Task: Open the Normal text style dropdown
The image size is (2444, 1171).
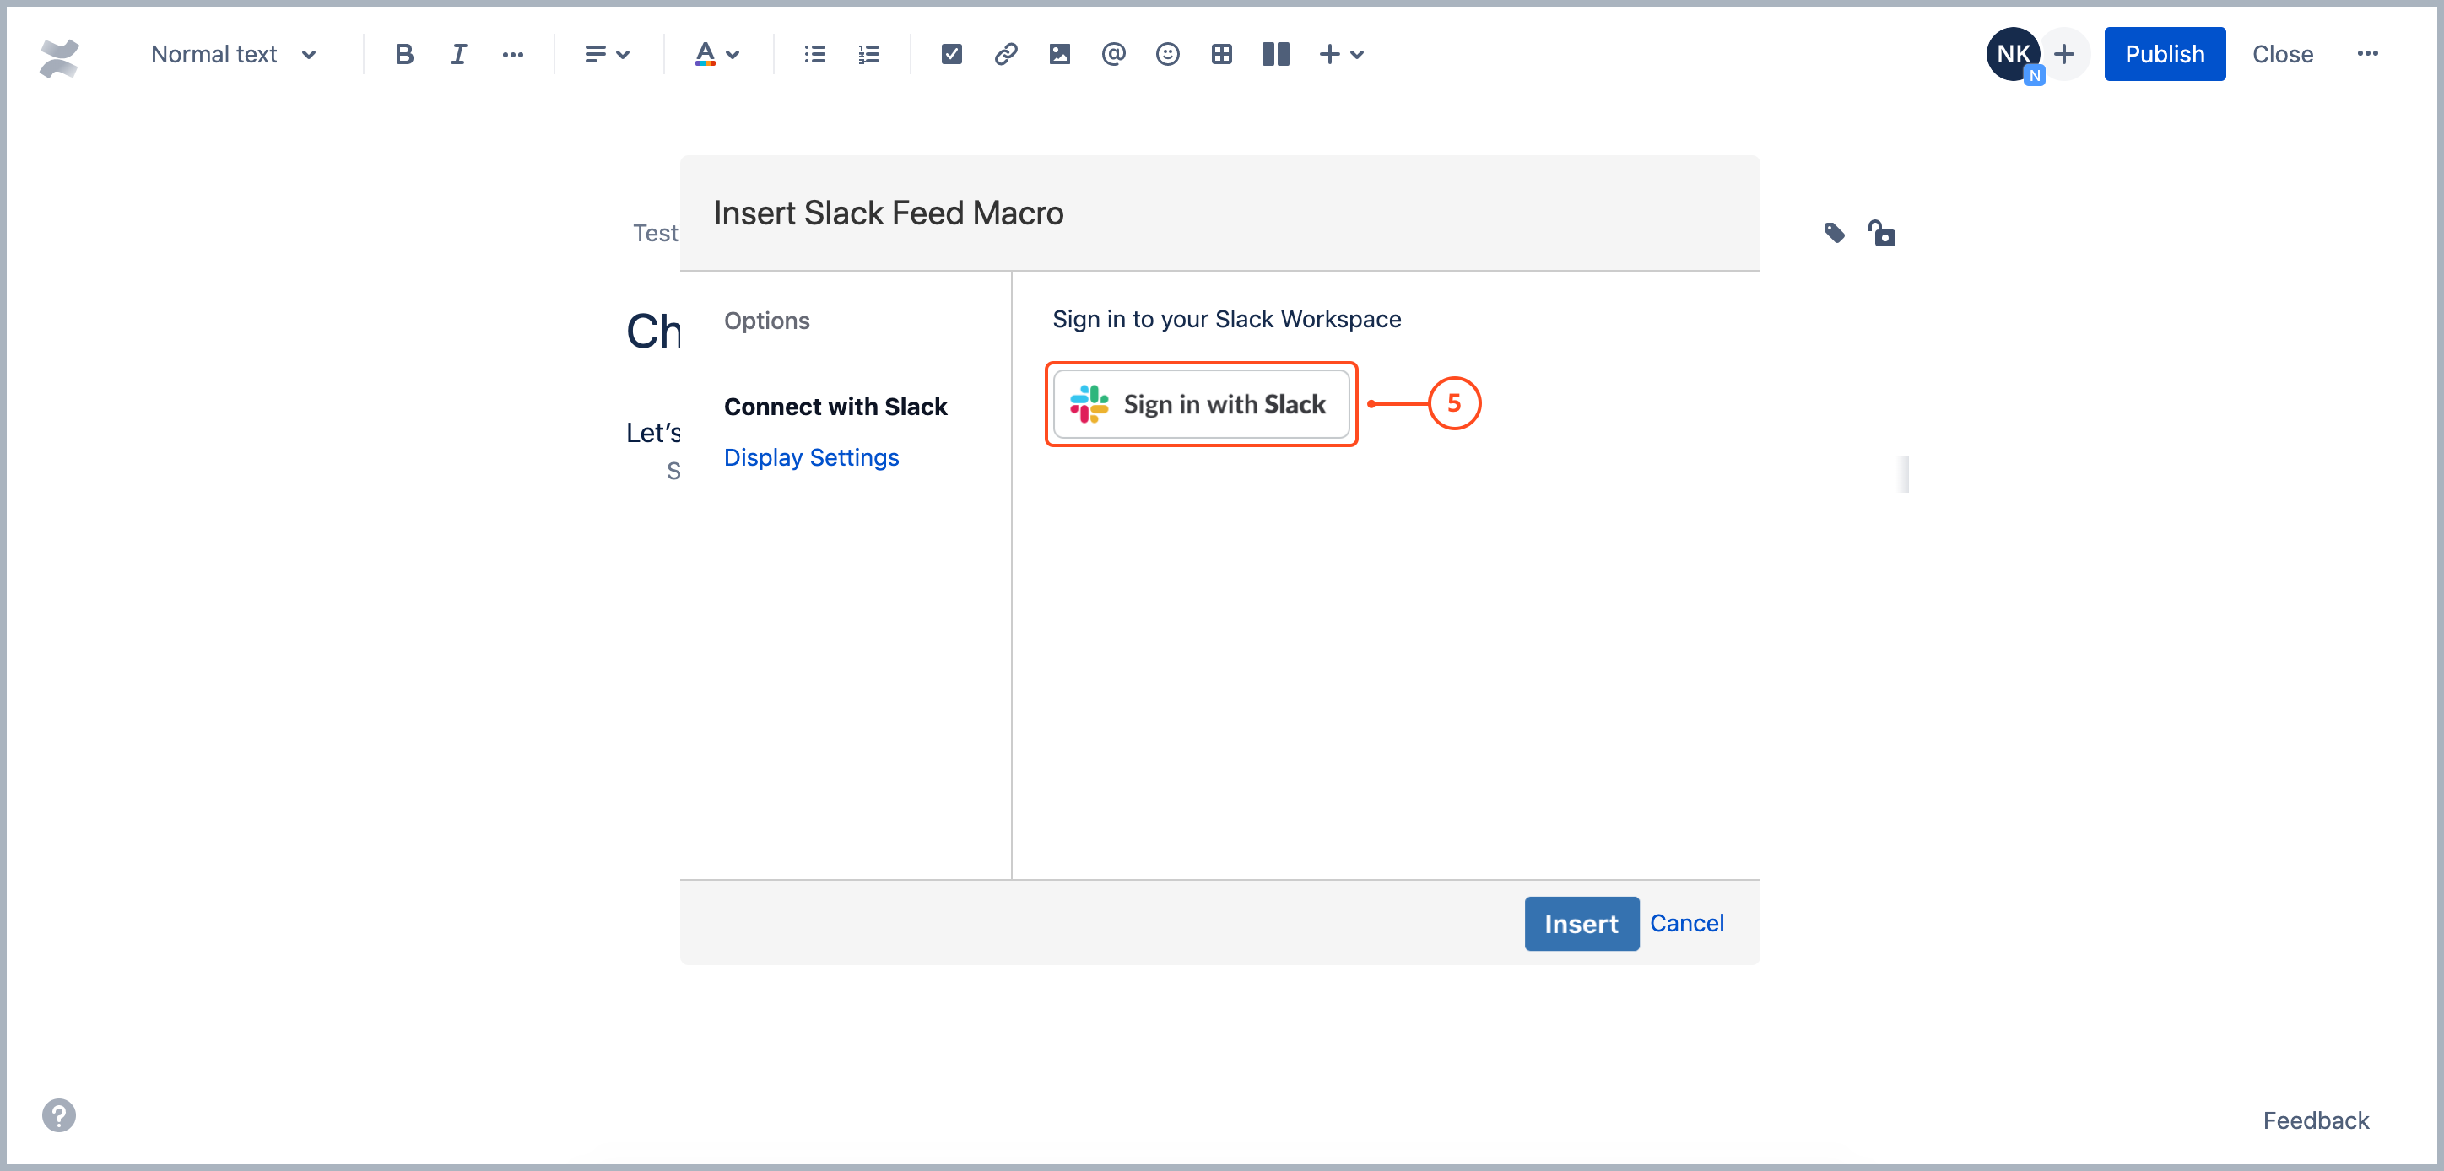Action: point(234,54)
